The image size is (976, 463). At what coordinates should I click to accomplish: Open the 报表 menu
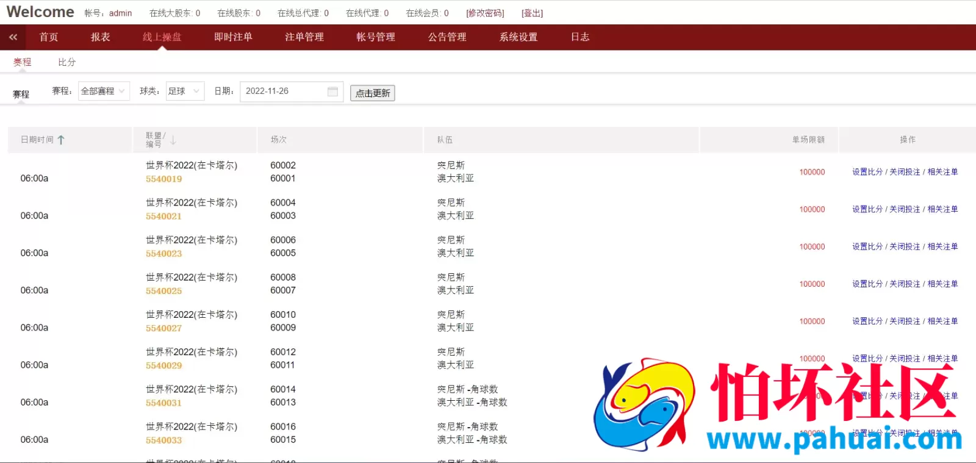101,37
